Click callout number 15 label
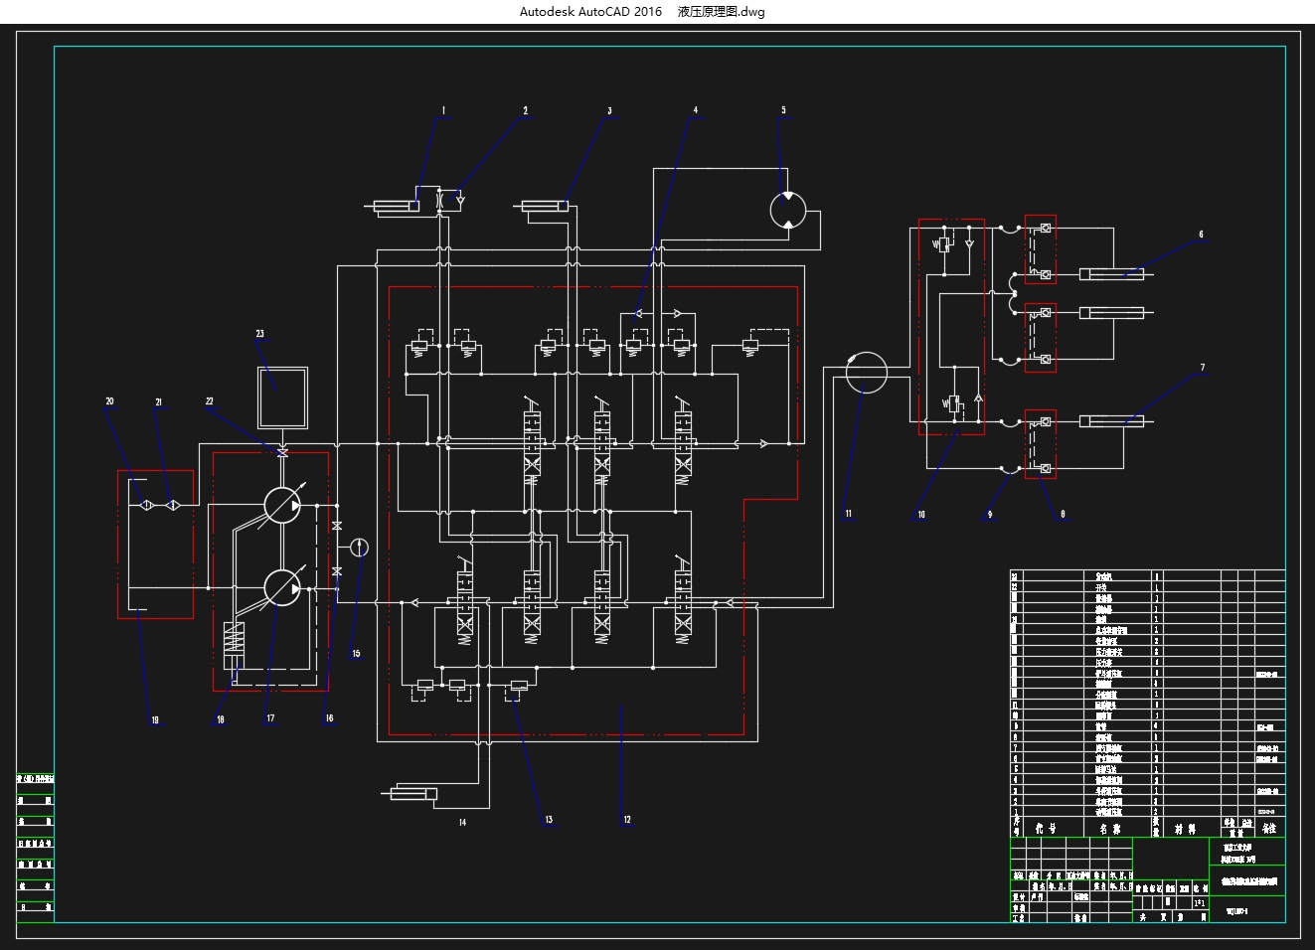 pos(356,654)
